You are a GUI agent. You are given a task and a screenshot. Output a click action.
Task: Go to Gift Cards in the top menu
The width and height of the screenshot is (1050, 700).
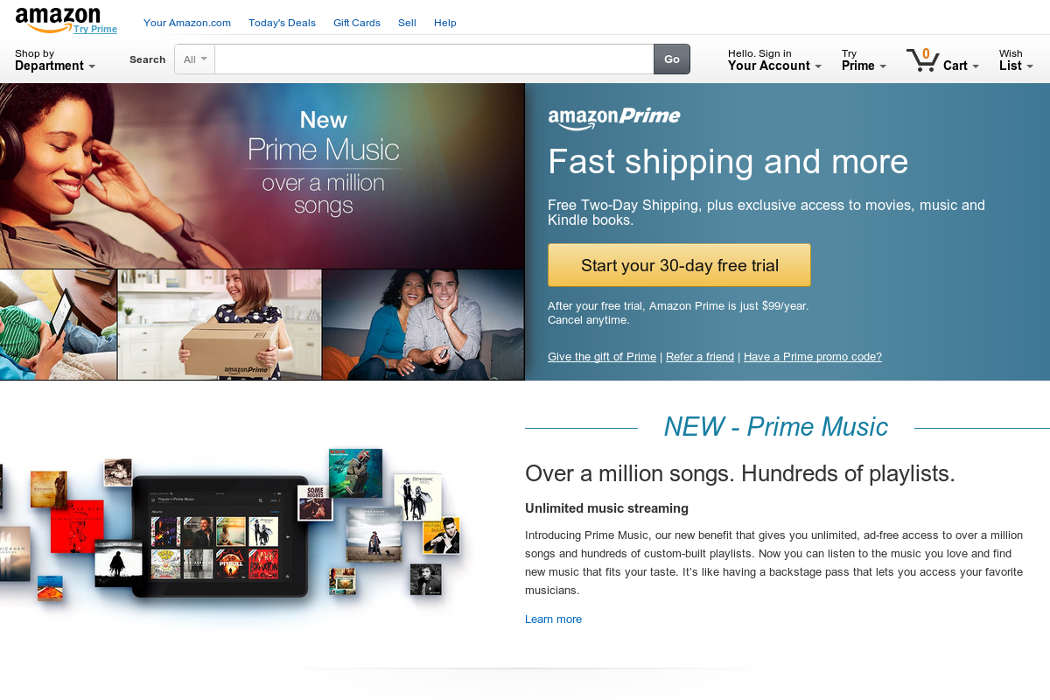click(357, 23)
